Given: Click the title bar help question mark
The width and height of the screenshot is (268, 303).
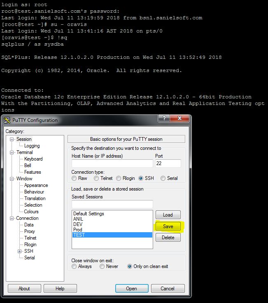Looking at the screenshot, I should 164,118.
